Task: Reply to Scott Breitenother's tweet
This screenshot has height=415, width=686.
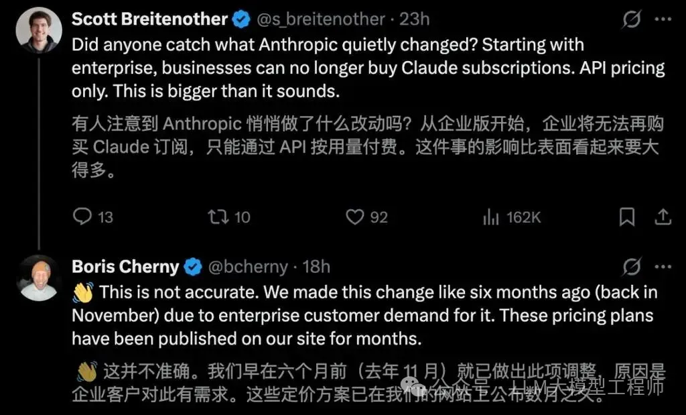Action: (80, 216)
